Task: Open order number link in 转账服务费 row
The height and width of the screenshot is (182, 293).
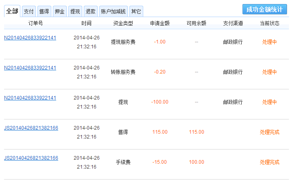Action: coord(30,68)
